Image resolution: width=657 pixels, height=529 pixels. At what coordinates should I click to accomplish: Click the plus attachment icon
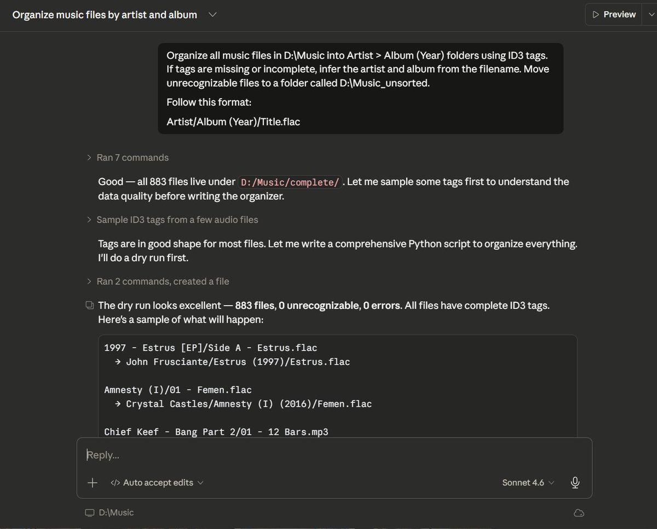click(x=93, y=482)
